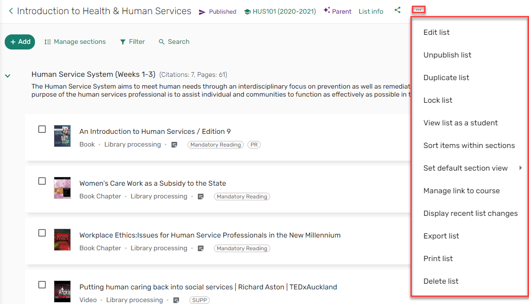Viewport: 529px width, 304px height.
Task: Open Search in the list
Action: tap(174, 42)
